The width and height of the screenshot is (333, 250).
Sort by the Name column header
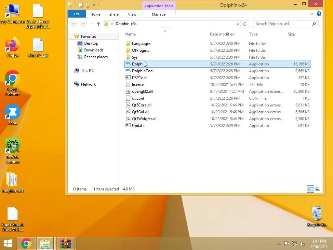pyautogui.click(x=130, y=34)
